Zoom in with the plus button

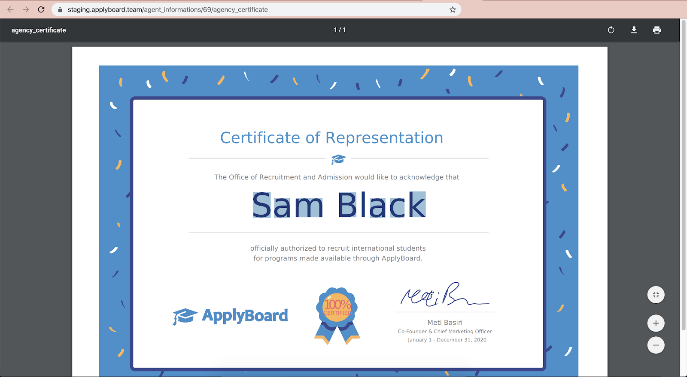656,323
